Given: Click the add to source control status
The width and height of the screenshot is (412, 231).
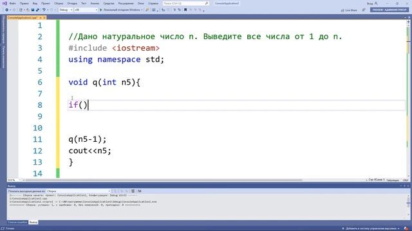Looking at the screenshot, I should coord(371,228).
